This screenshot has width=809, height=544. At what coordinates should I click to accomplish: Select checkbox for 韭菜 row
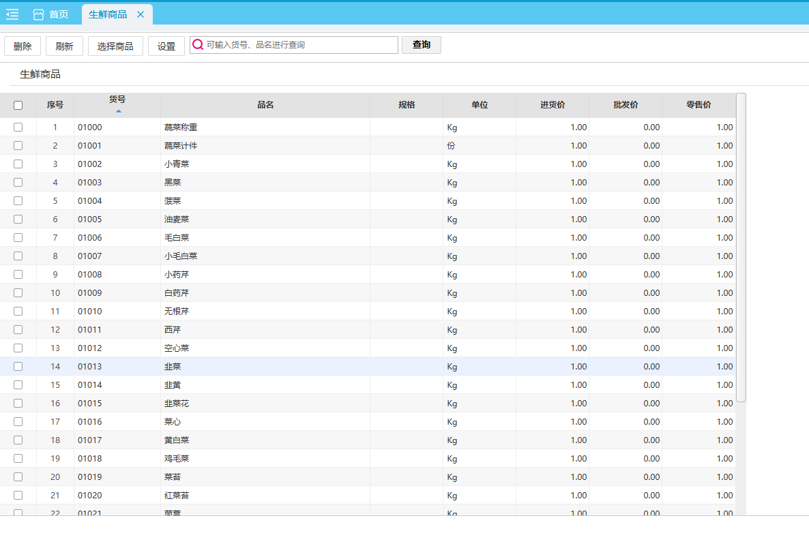[18, 367]
